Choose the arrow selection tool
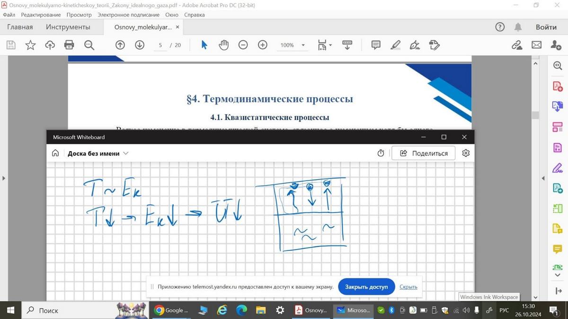This screenshot has width=568, height=319. click(204, 45)
